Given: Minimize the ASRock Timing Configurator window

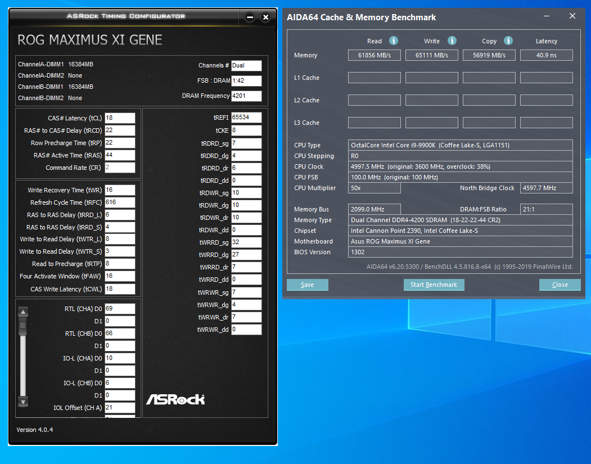Looking at the screenshot, I should pos(250,17).
